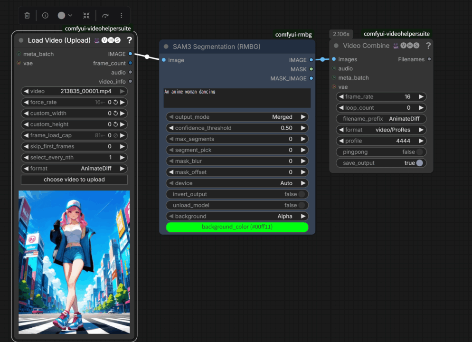472x342 pixels.
Task: Click the VHS badge on Load Video
Action: [111, 40]
